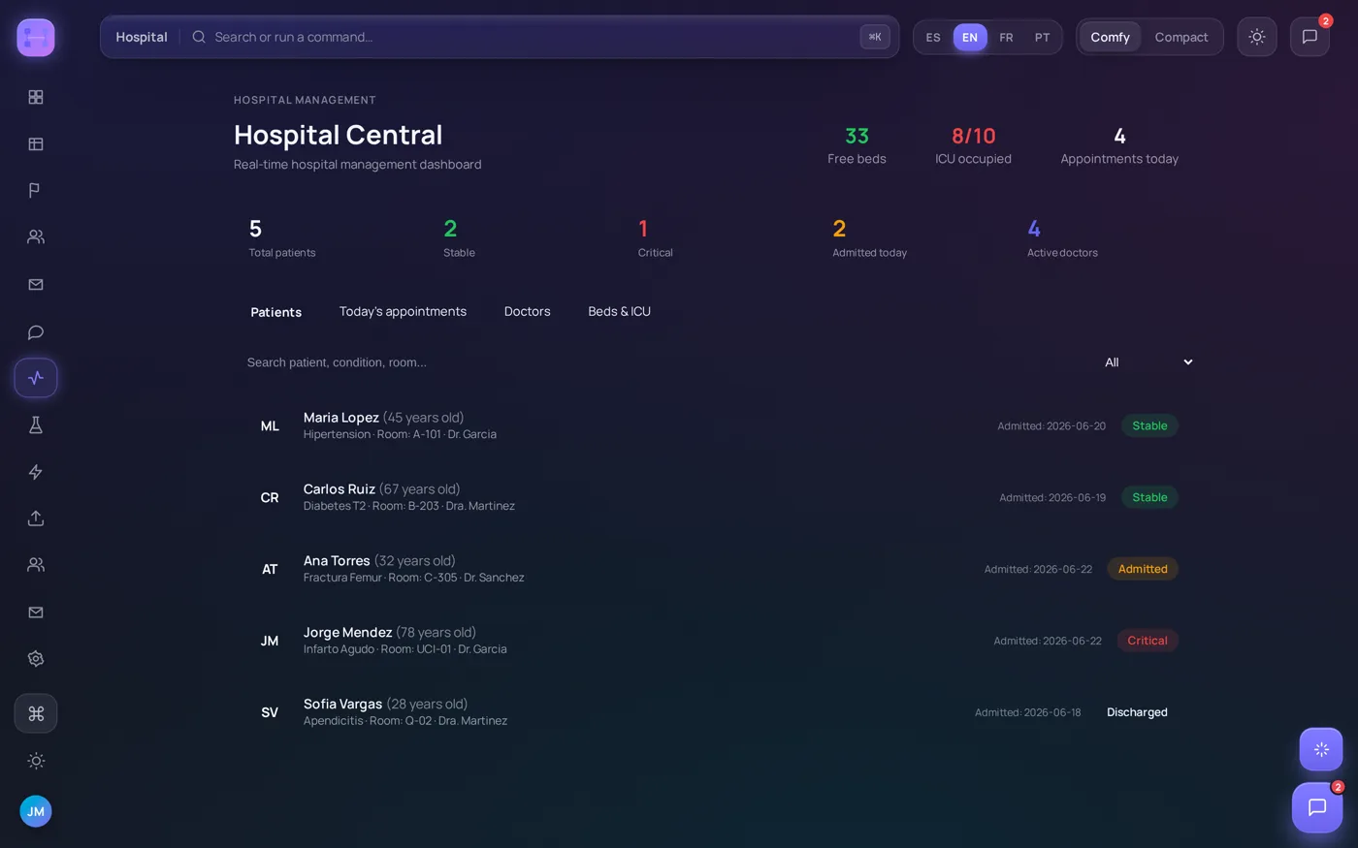
Task: Click the SV avatar initials
Action: (x=270, y=713)
